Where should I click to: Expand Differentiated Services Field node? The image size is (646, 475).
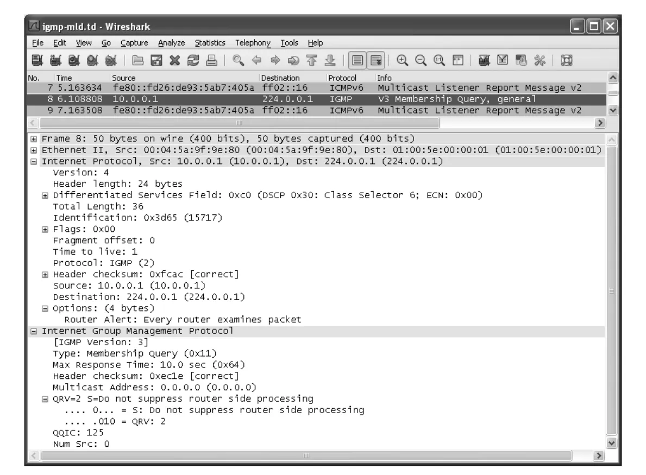coord(45,195)
